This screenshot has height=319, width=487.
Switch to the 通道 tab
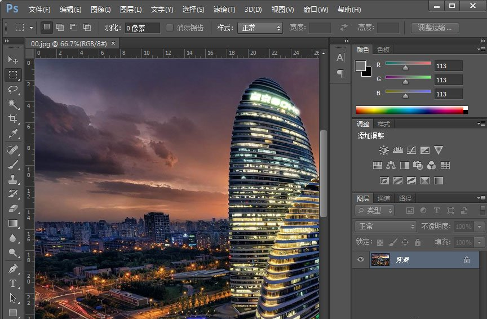pos(384,198)
